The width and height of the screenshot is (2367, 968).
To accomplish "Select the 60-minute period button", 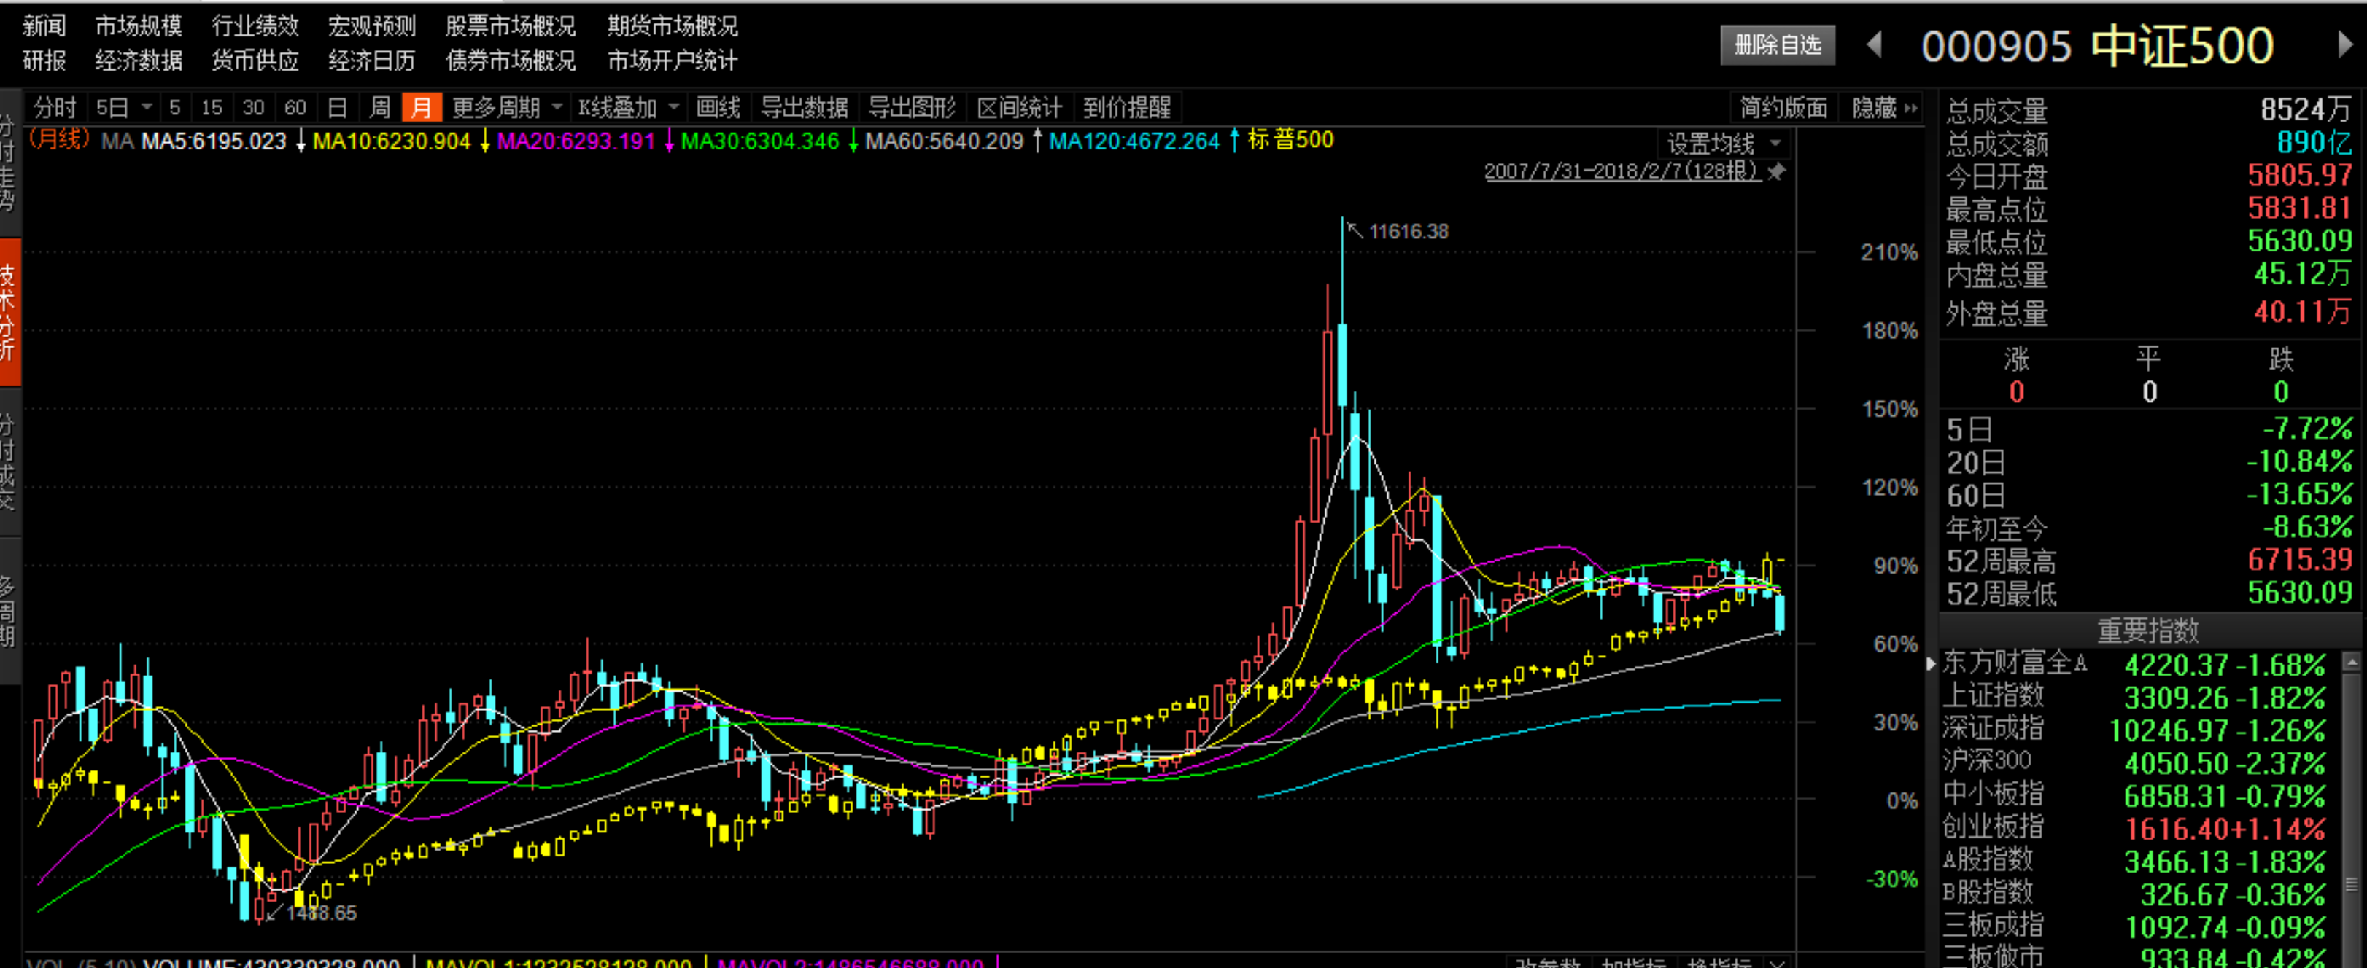I will tap(295, 109).
